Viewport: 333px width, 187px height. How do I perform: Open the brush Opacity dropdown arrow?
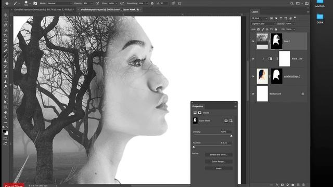(x=92, y=4)
